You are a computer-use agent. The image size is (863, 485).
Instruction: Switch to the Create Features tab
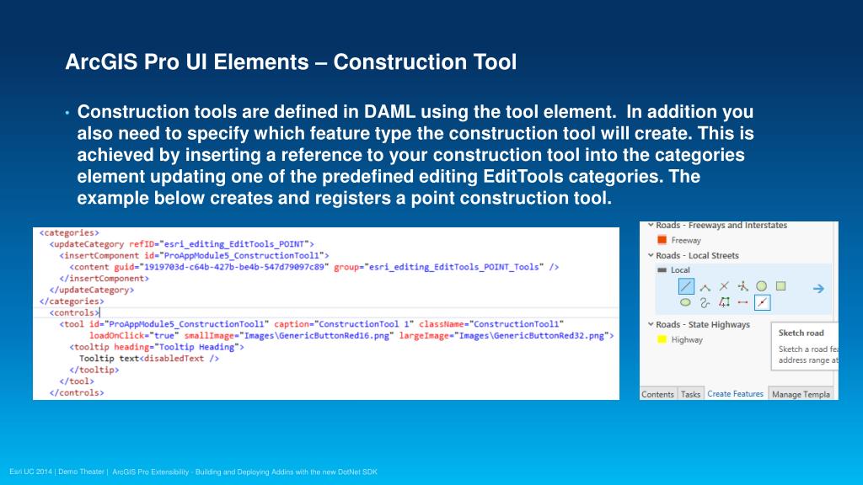pyautogui.click(x=735, y=394)
